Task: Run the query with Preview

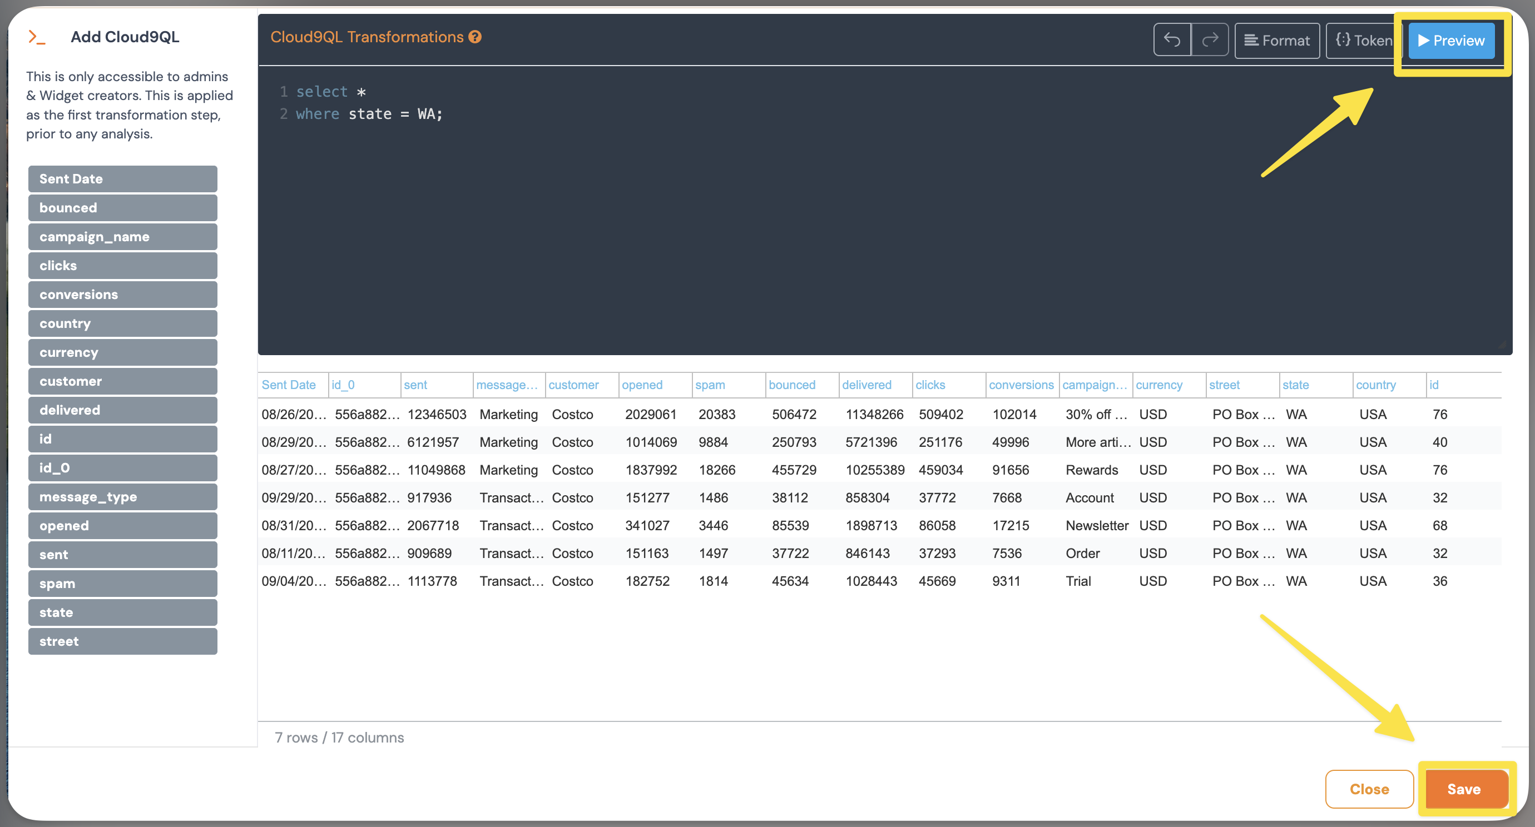Action: click(x=1451, y=41)
